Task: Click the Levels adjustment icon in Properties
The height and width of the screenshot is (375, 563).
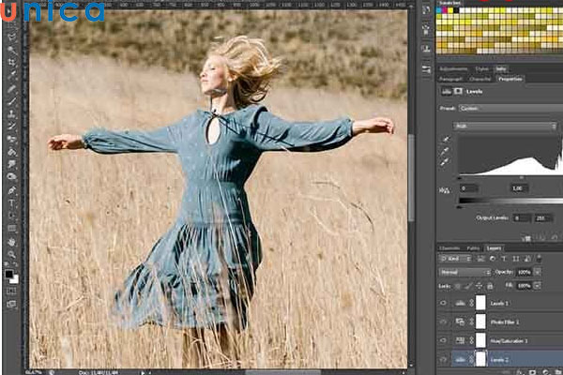Action: click(x=447, y=92)
